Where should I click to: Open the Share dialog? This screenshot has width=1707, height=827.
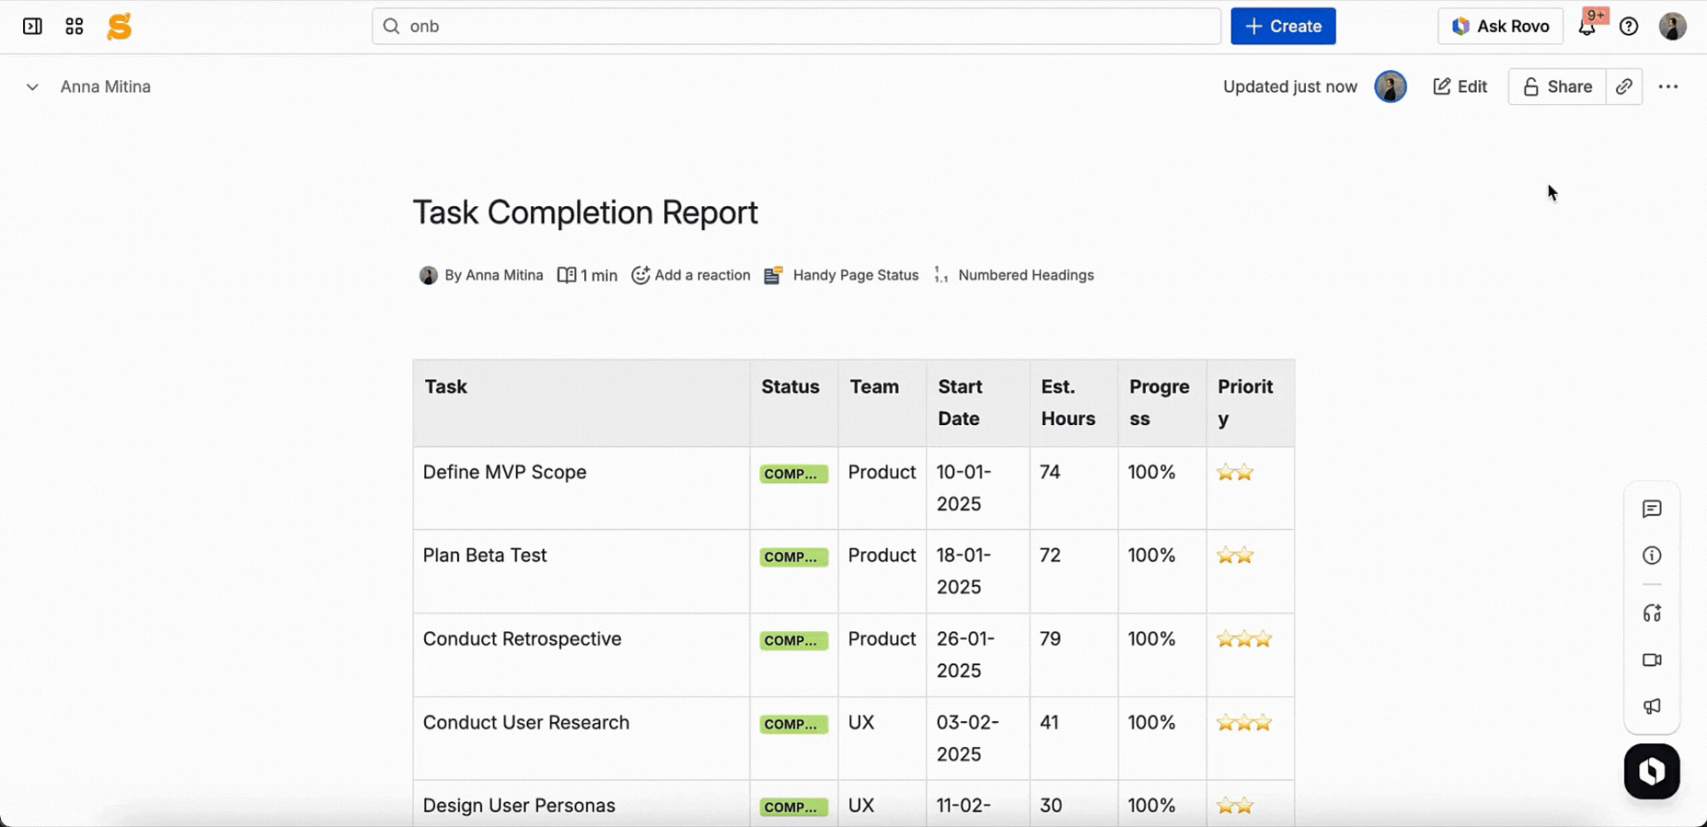coord(1557,87)
